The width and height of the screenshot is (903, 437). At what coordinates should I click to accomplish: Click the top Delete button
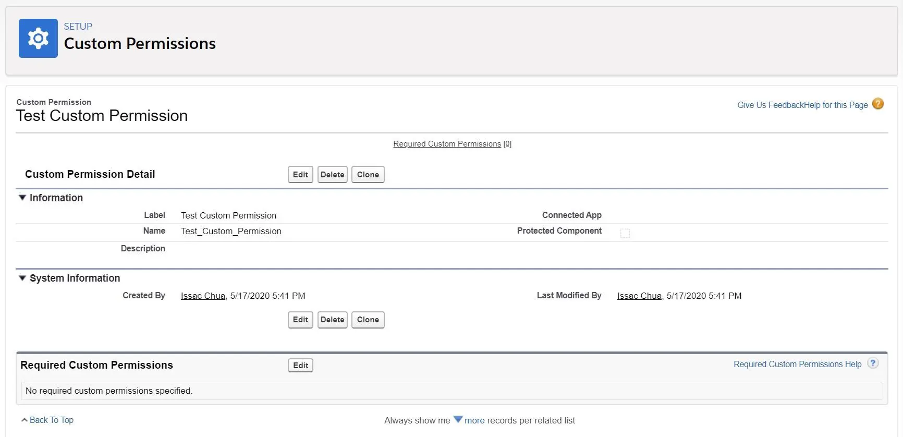tap(332, 175)
